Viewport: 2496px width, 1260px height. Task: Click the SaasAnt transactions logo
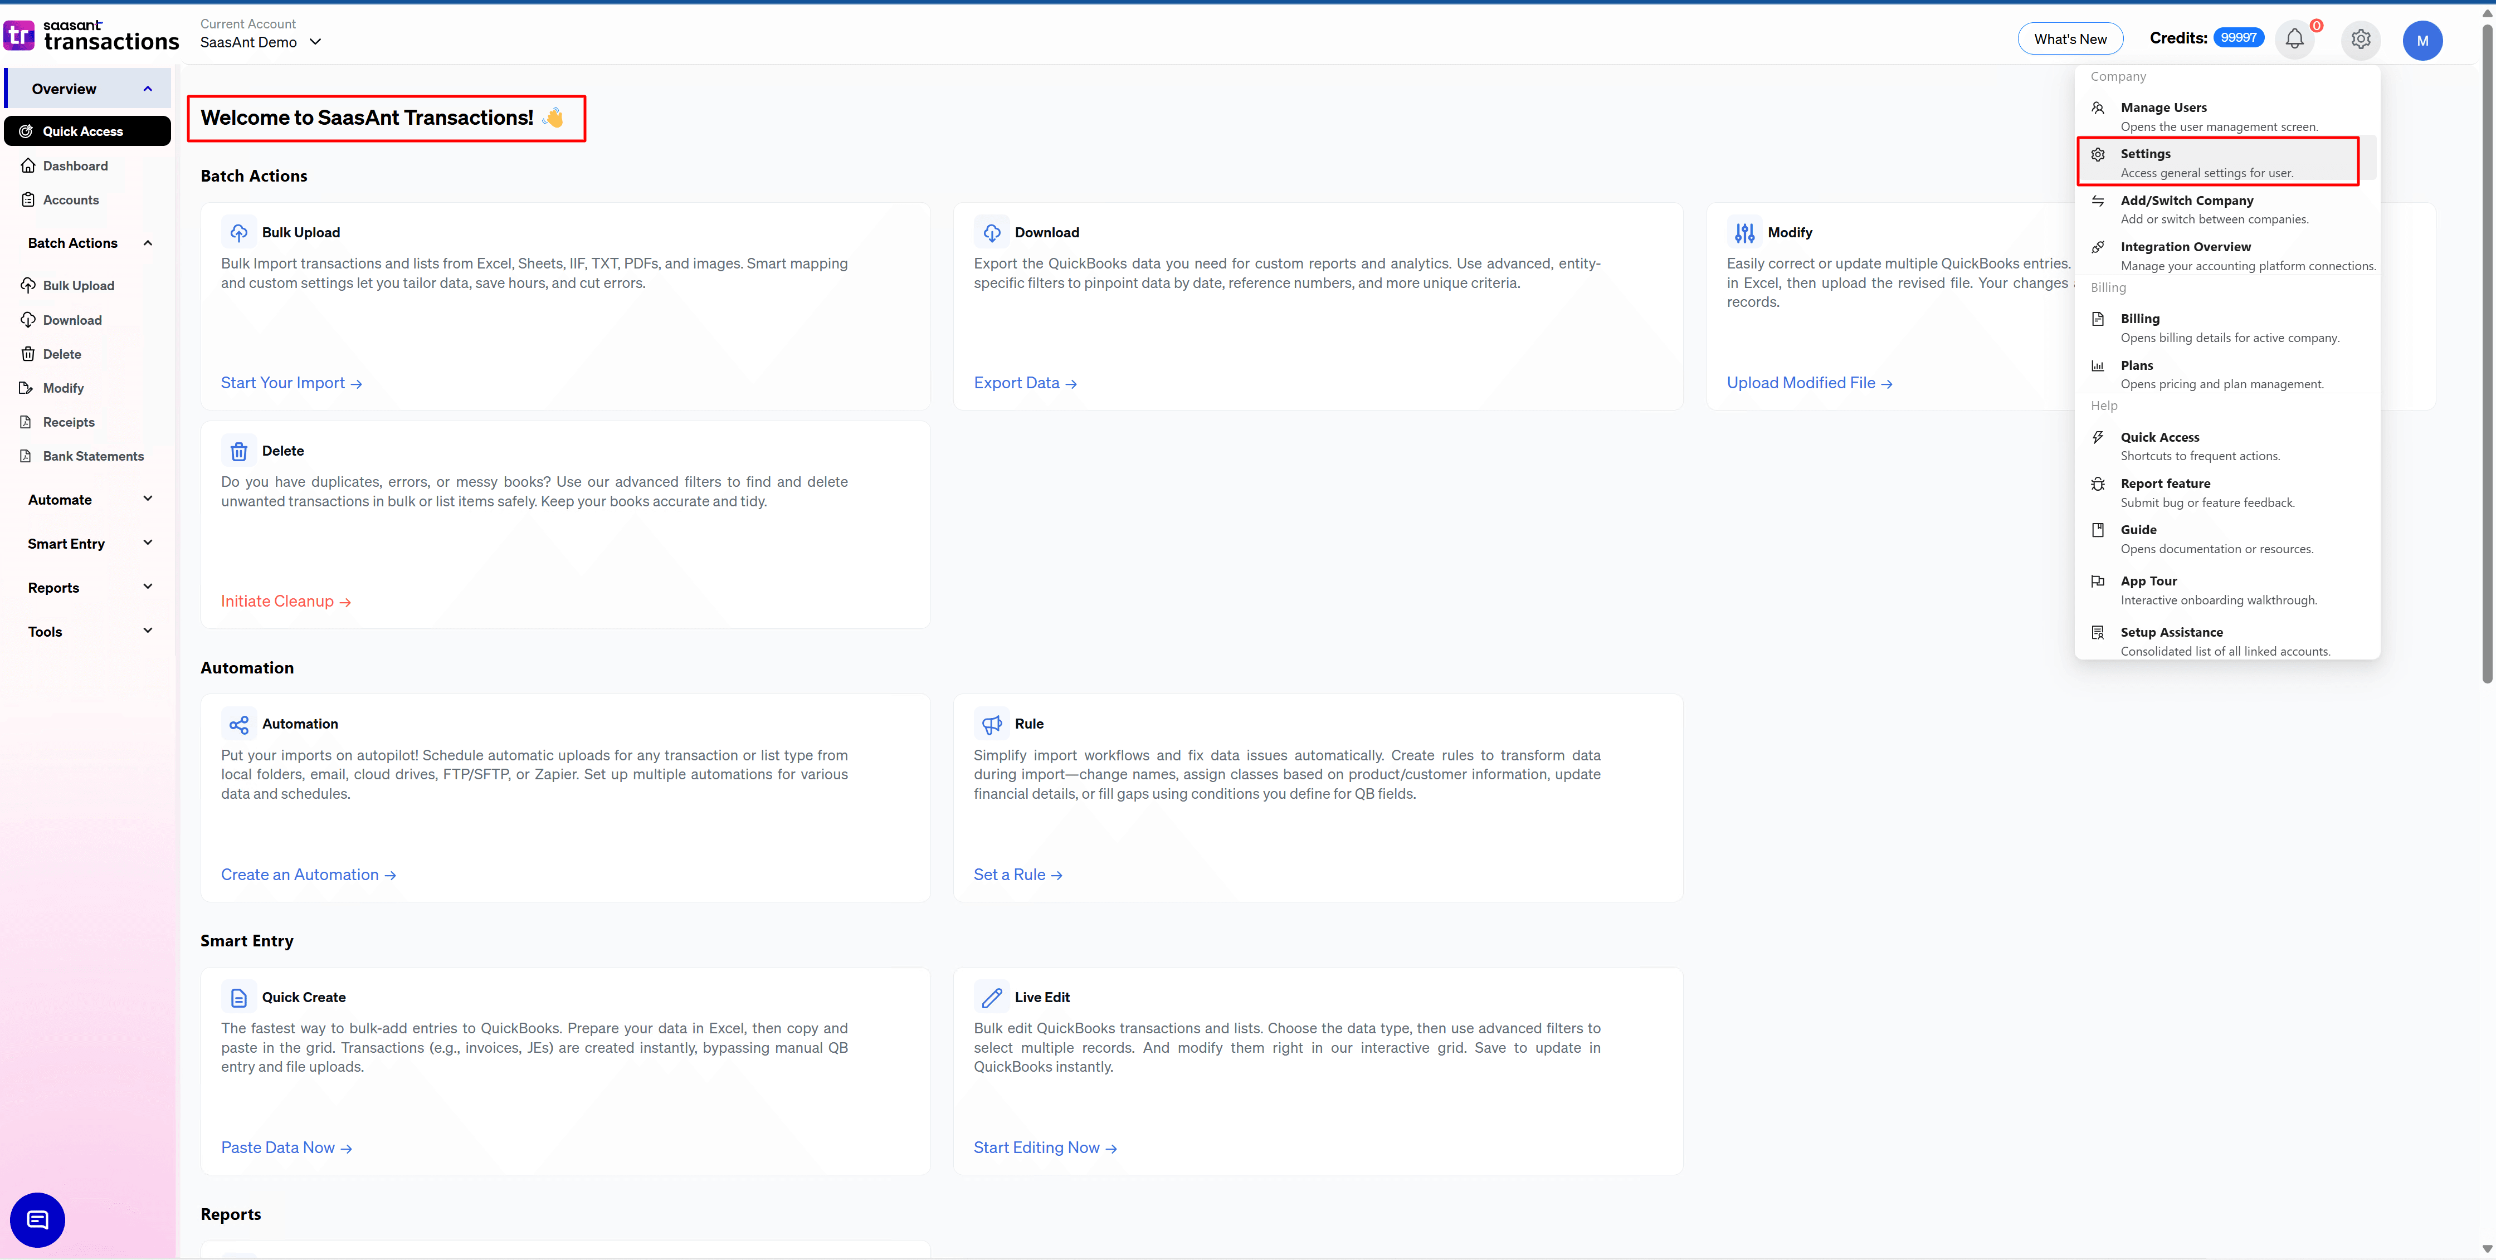click(x=92, y=36)
